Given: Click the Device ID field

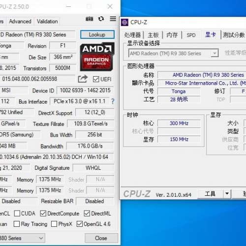Looking at the screenshot, I should point(85,90).
